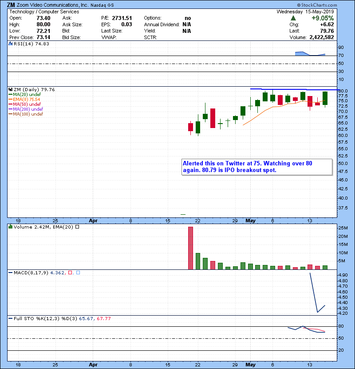Screen dimensions: 355x369
Task: Click the VWAP label in quote header
Action: point(109,37)
